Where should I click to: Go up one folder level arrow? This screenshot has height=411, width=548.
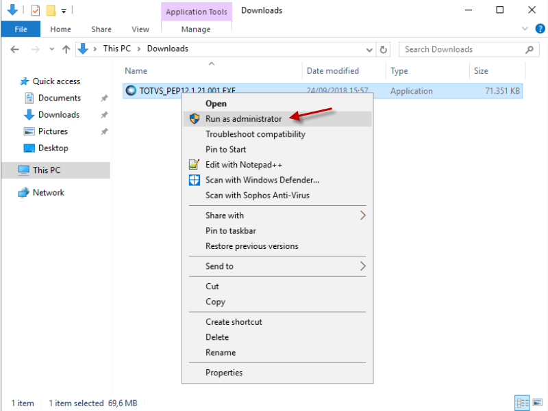point(66,49)
